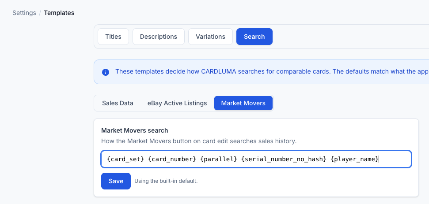
Task: Click the Market Movers button description text
Action: [199, 141]
